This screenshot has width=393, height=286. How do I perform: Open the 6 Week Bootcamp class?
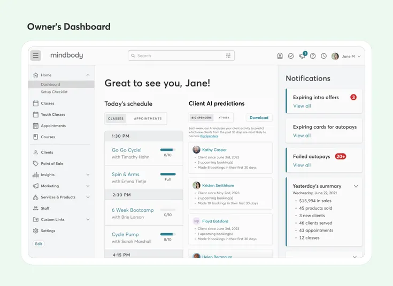133,210
